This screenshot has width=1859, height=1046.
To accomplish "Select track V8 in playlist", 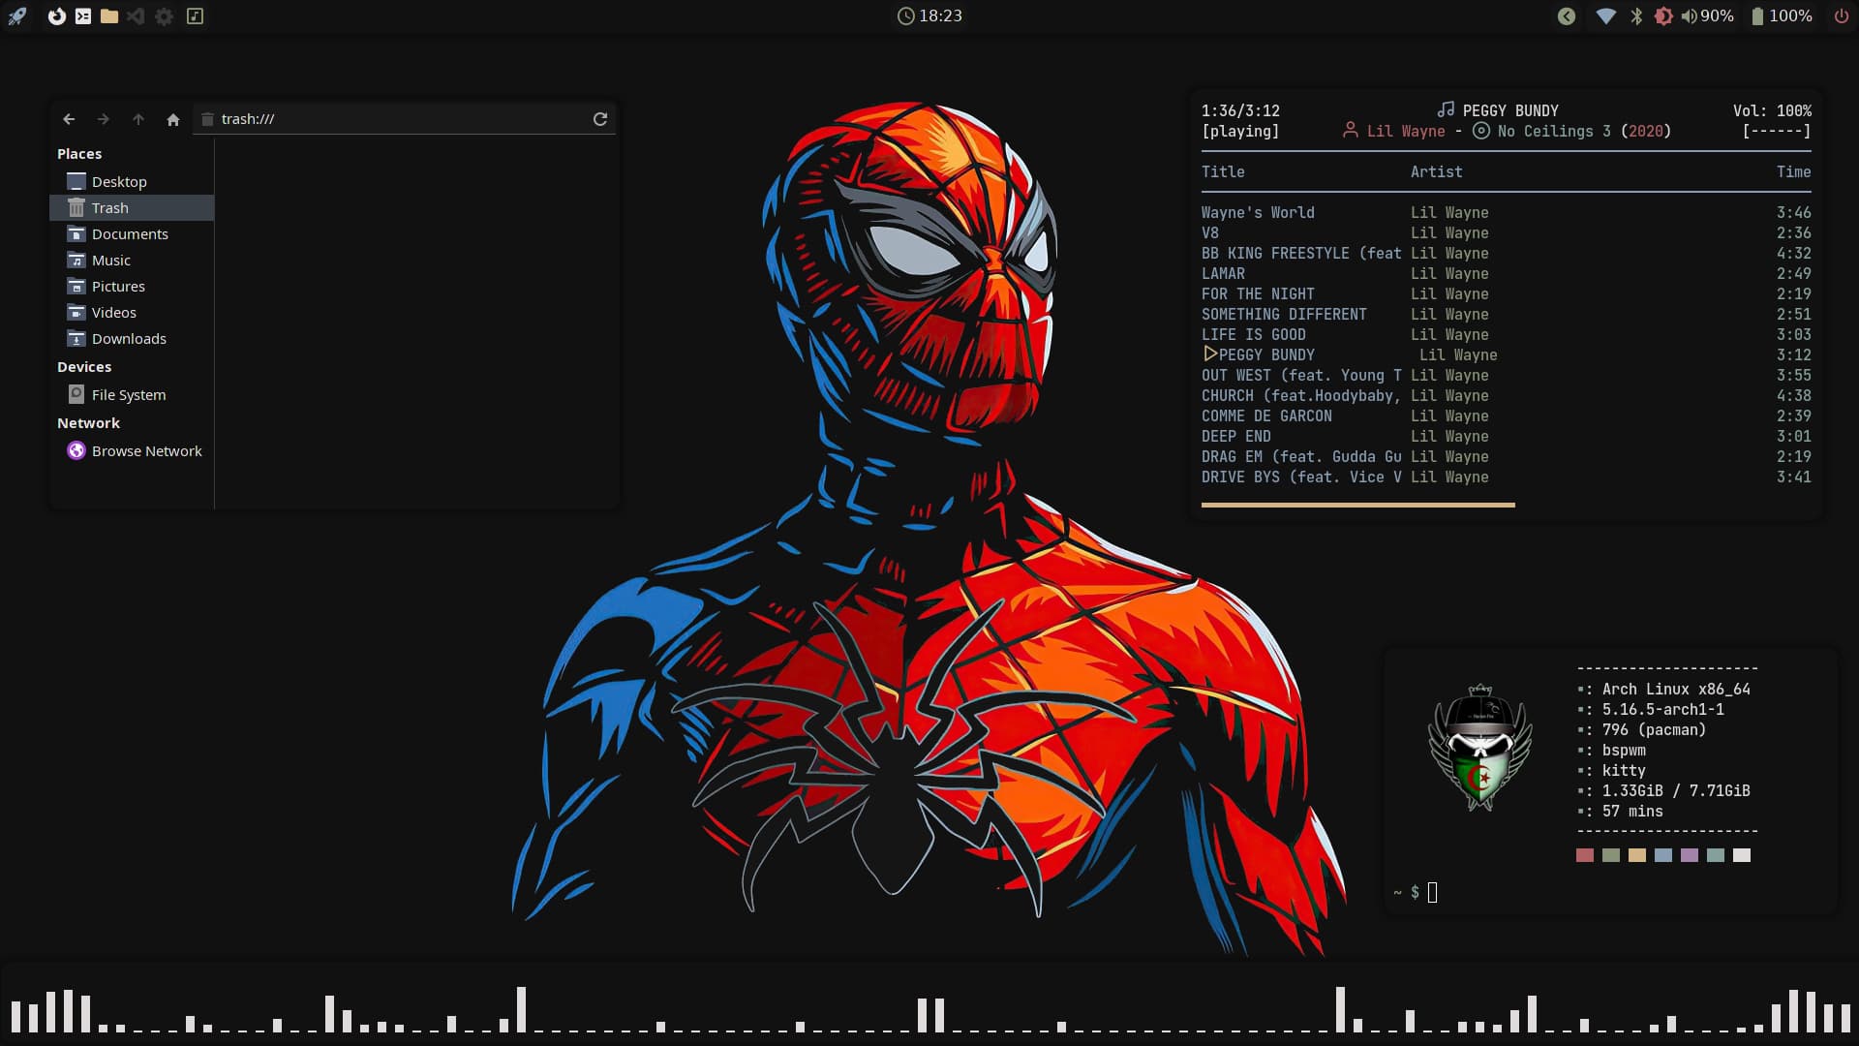I will [x=1506, y=233].
